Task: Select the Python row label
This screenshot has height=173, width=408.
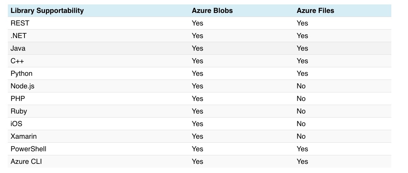Action: pos(21,73)
